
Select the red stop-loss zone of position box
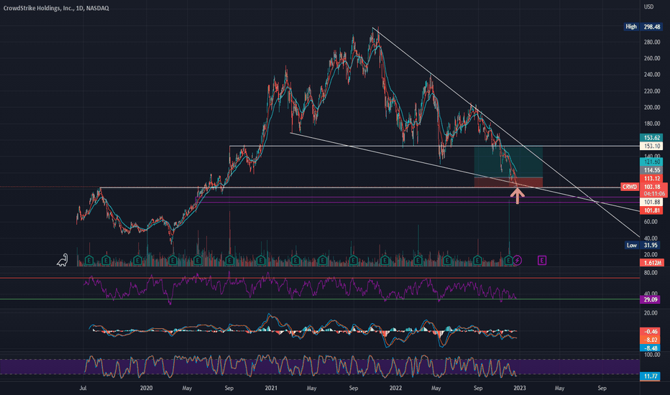click(508, 182)
